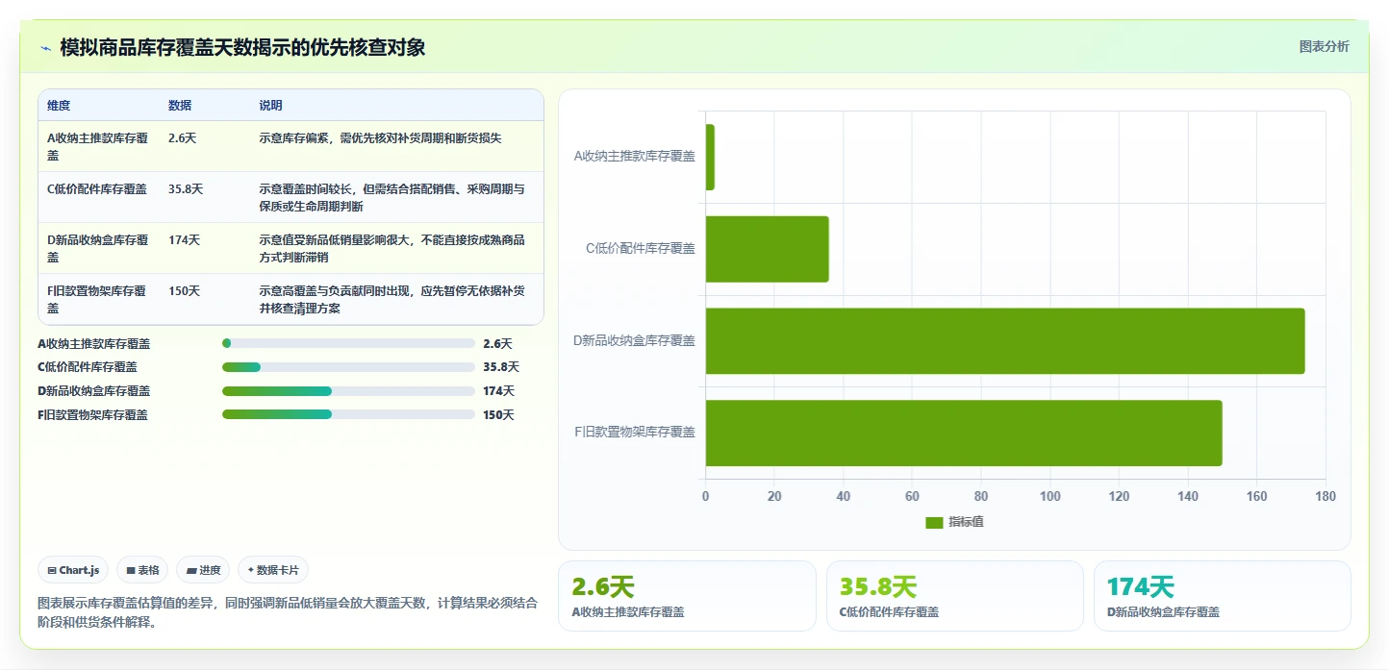Screen dimensions: 1389x670
Task: Click the green 指标值 legend color box
Action: (x=934, y=522)
